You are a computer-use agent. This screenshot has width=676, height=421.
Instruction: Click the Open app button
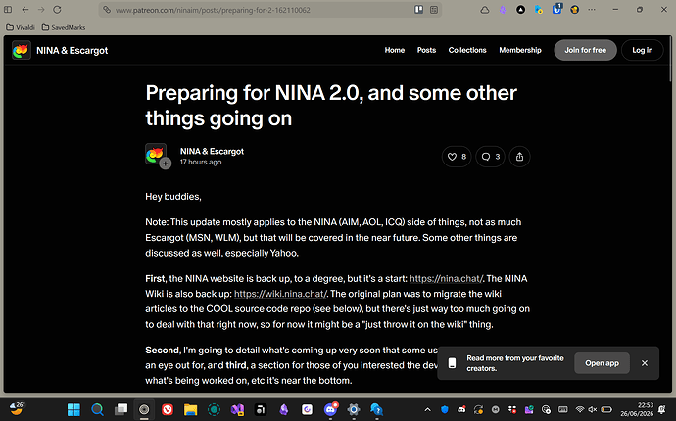pyautogui.click(x=602, y=363)
